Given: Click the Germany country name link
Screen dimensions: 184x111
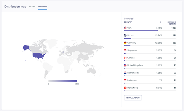Looking at the screenshot, I should coord(132,43).
